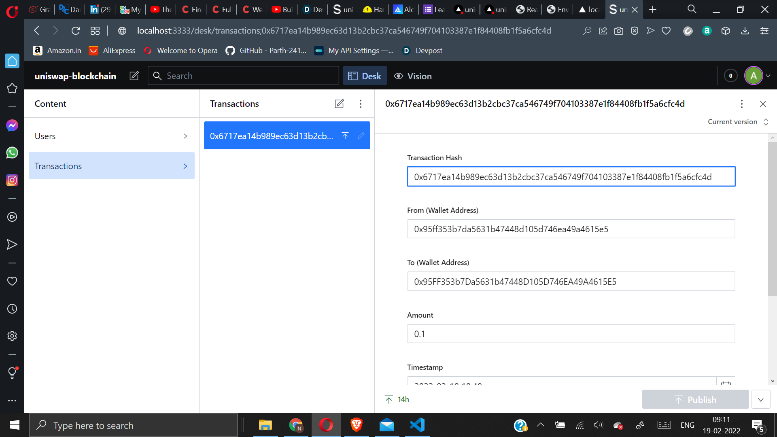Image resolution: width=777 pixels, height=437 pixels.
Task: Expand the Users content list
Action: [x=111, y=136]
